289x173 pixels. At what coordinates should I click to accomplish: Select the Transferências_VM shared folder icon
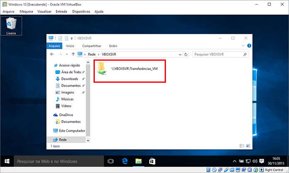pyautogui.click(x=102, y=69)
